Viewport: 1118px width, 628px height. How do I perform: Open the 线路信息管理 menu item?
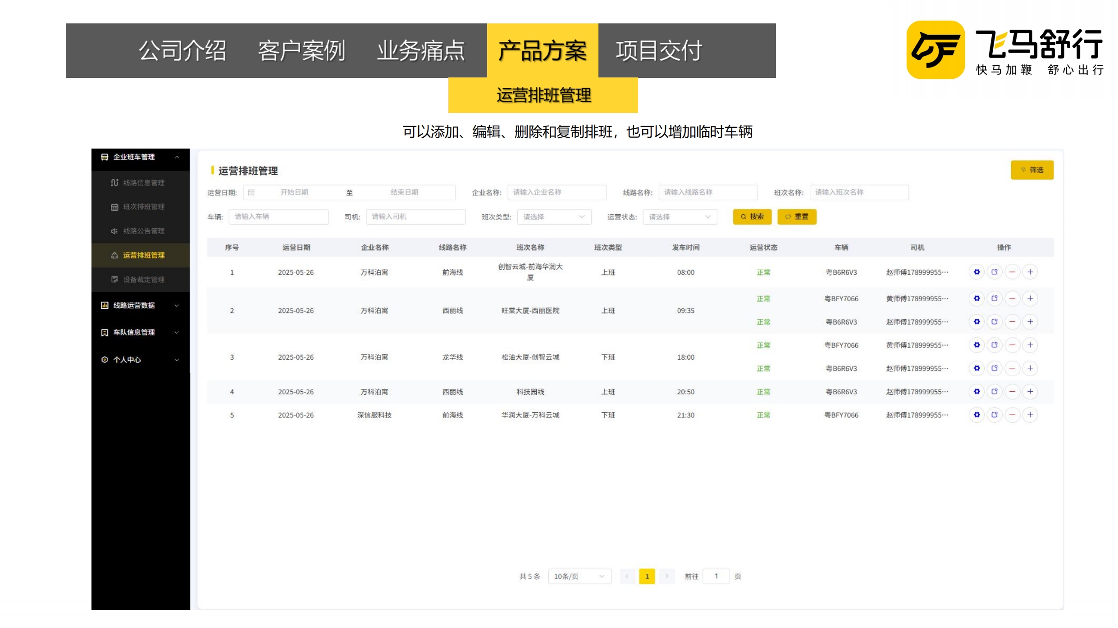tap(141, 183)
